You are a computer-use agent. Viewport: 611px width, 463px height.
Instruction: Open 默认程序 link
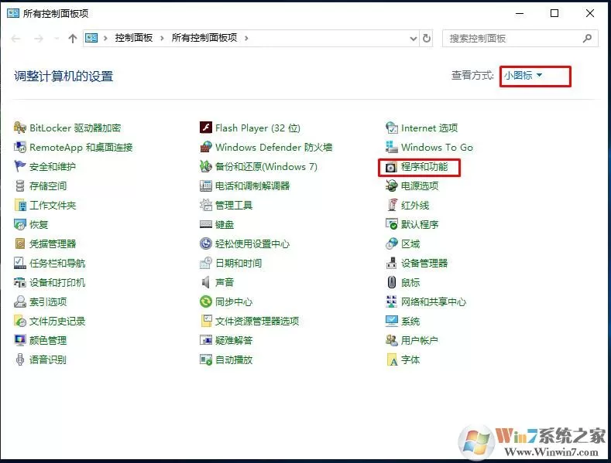point(420,224)
